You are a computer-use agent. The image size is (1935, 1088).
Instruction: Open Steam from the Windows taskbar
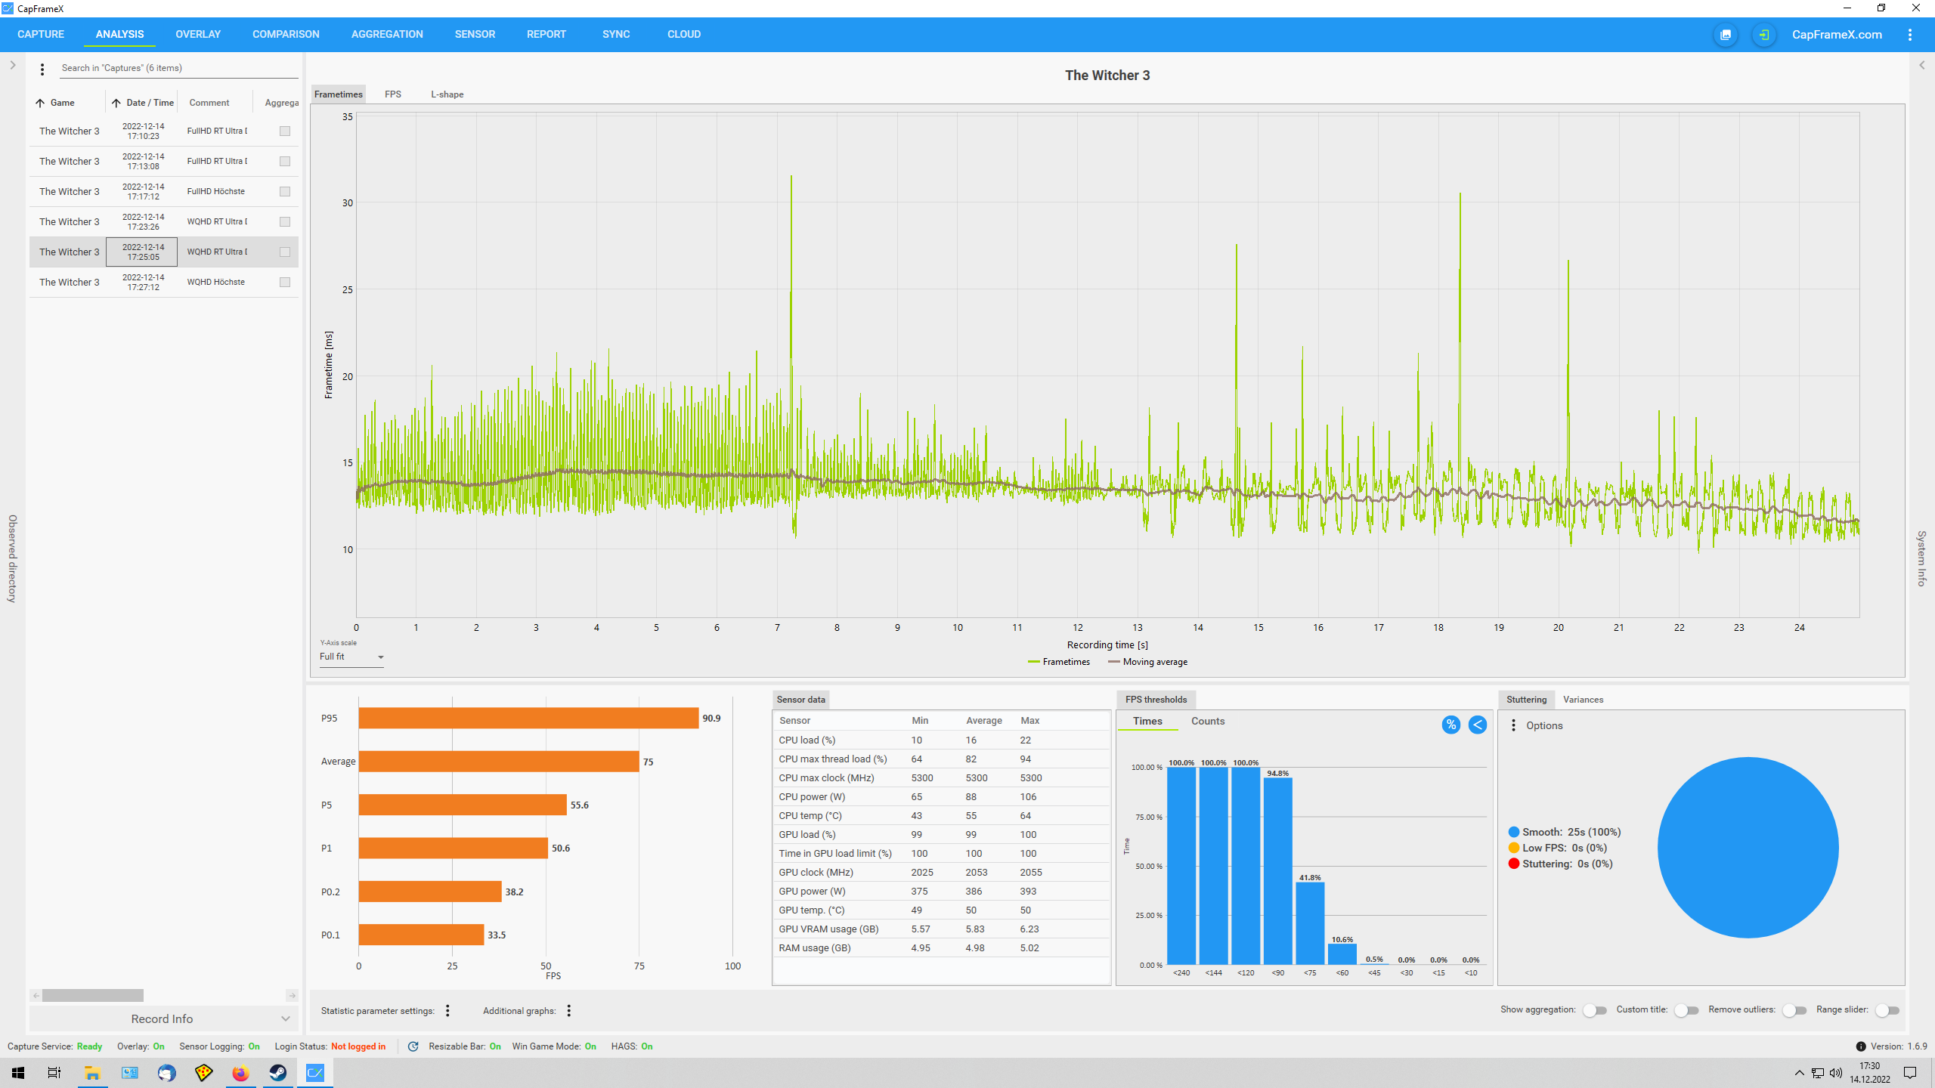coord(277,1073)
